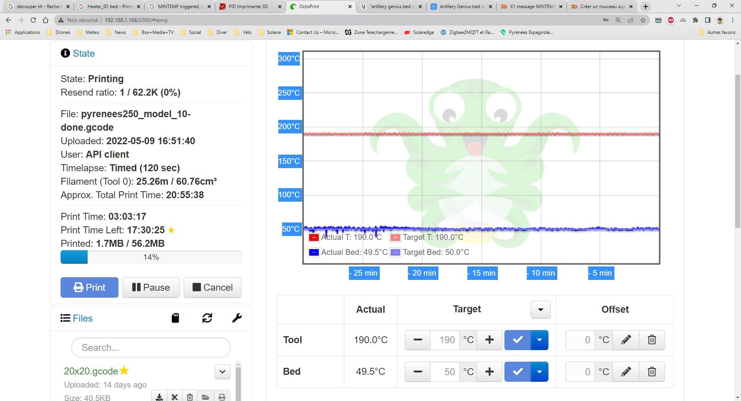
Task: Click Bed offset input field
Action: pyautogui.click(x=580, y=372)
